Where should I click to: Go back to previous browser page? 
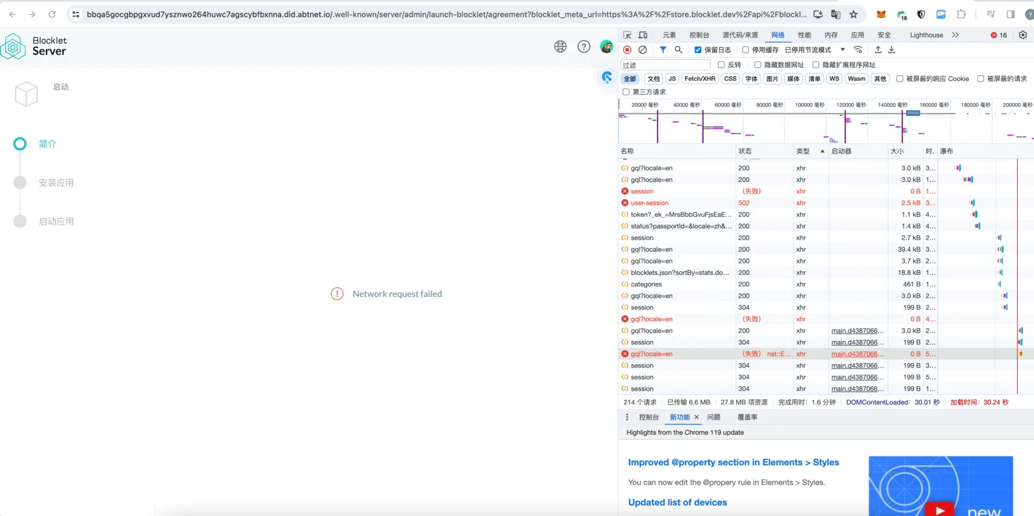(x=12, y=14)
